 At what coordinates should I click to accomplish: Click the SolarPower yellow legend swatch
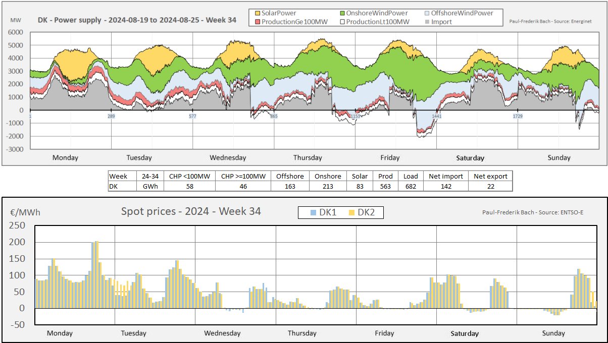(257, 13)
